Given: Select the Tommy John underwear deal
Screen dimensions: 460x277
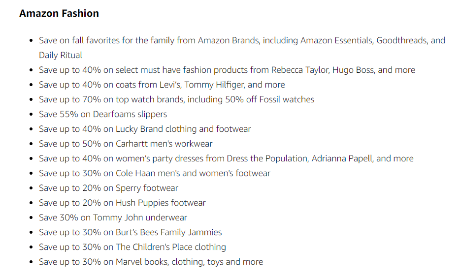Looking at the screenshot, I should 113,217.
